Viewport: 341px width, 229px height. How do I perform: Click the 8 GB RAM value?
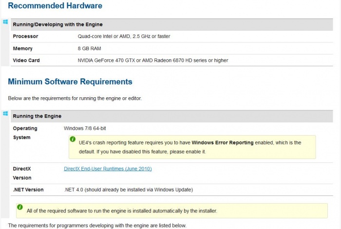90,49
